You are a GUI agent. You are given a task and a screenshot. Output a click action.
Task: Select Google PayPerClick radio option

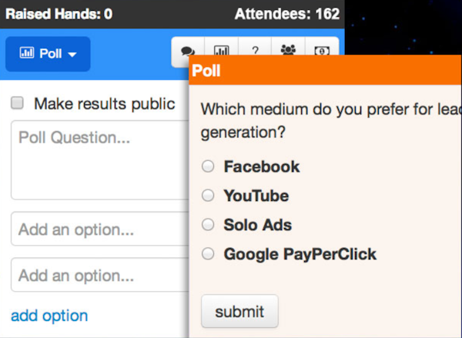coord(208,254)
